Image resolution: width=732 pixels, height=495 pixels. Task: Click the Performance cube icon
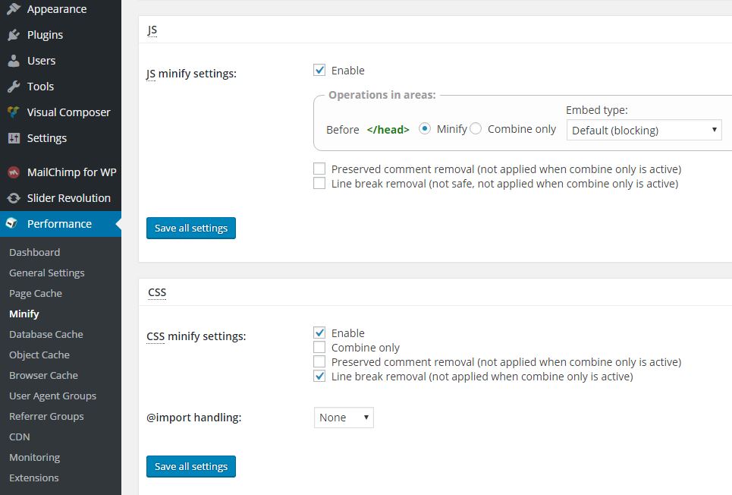pos(12,224)
